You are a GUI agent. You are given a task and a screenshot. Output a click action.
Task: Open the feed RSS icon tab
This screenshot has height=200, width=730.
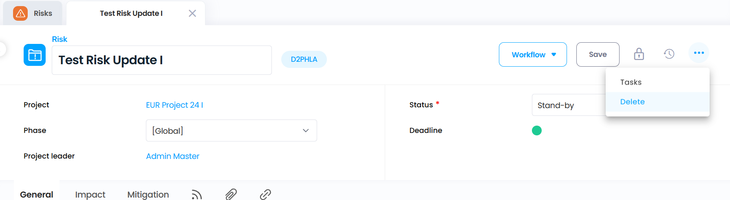coord(197,195)
